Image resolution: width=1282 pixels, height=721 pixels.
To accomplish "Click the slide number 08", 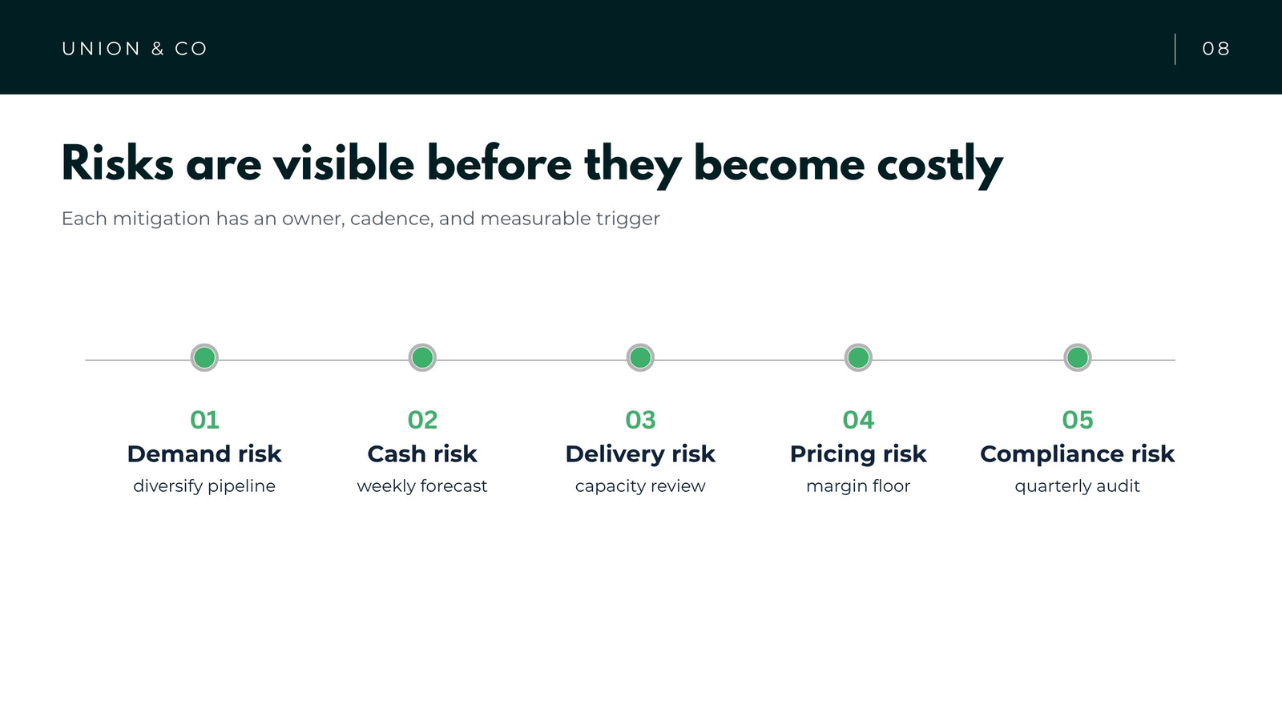I will pos(1215,49).
